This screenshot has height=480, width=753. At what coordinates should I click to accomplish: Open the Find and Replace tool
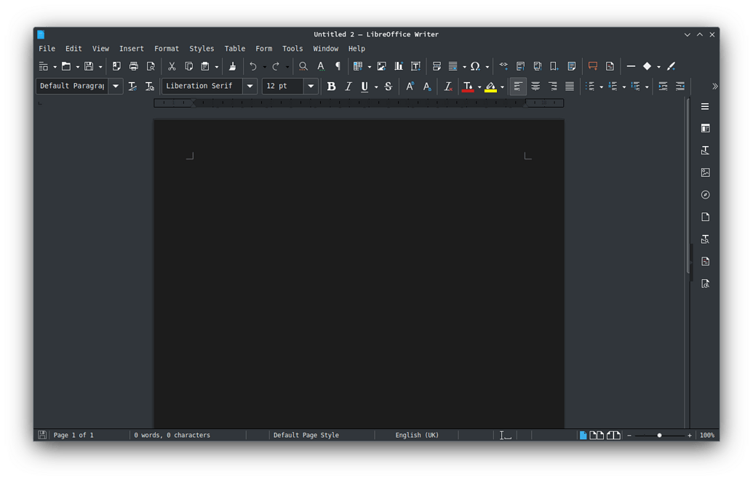tap(303, 66)
